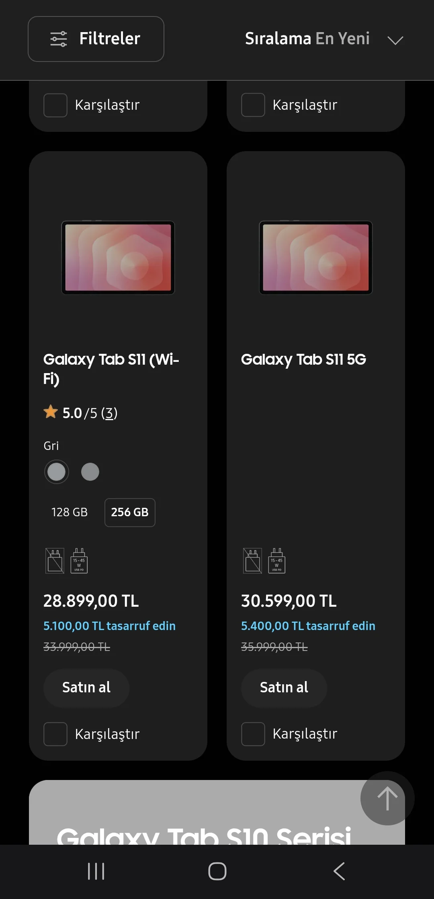The width and height of the screenshot is (434, 899).
Task: Tap the 15-45W charger icon on Wi-Fi model
Action: (x=79, y=561)
